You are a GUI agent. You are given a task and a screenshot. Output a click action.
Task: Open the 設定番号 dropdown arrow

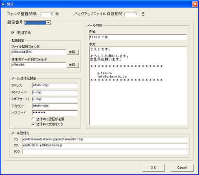click(49, 23)
